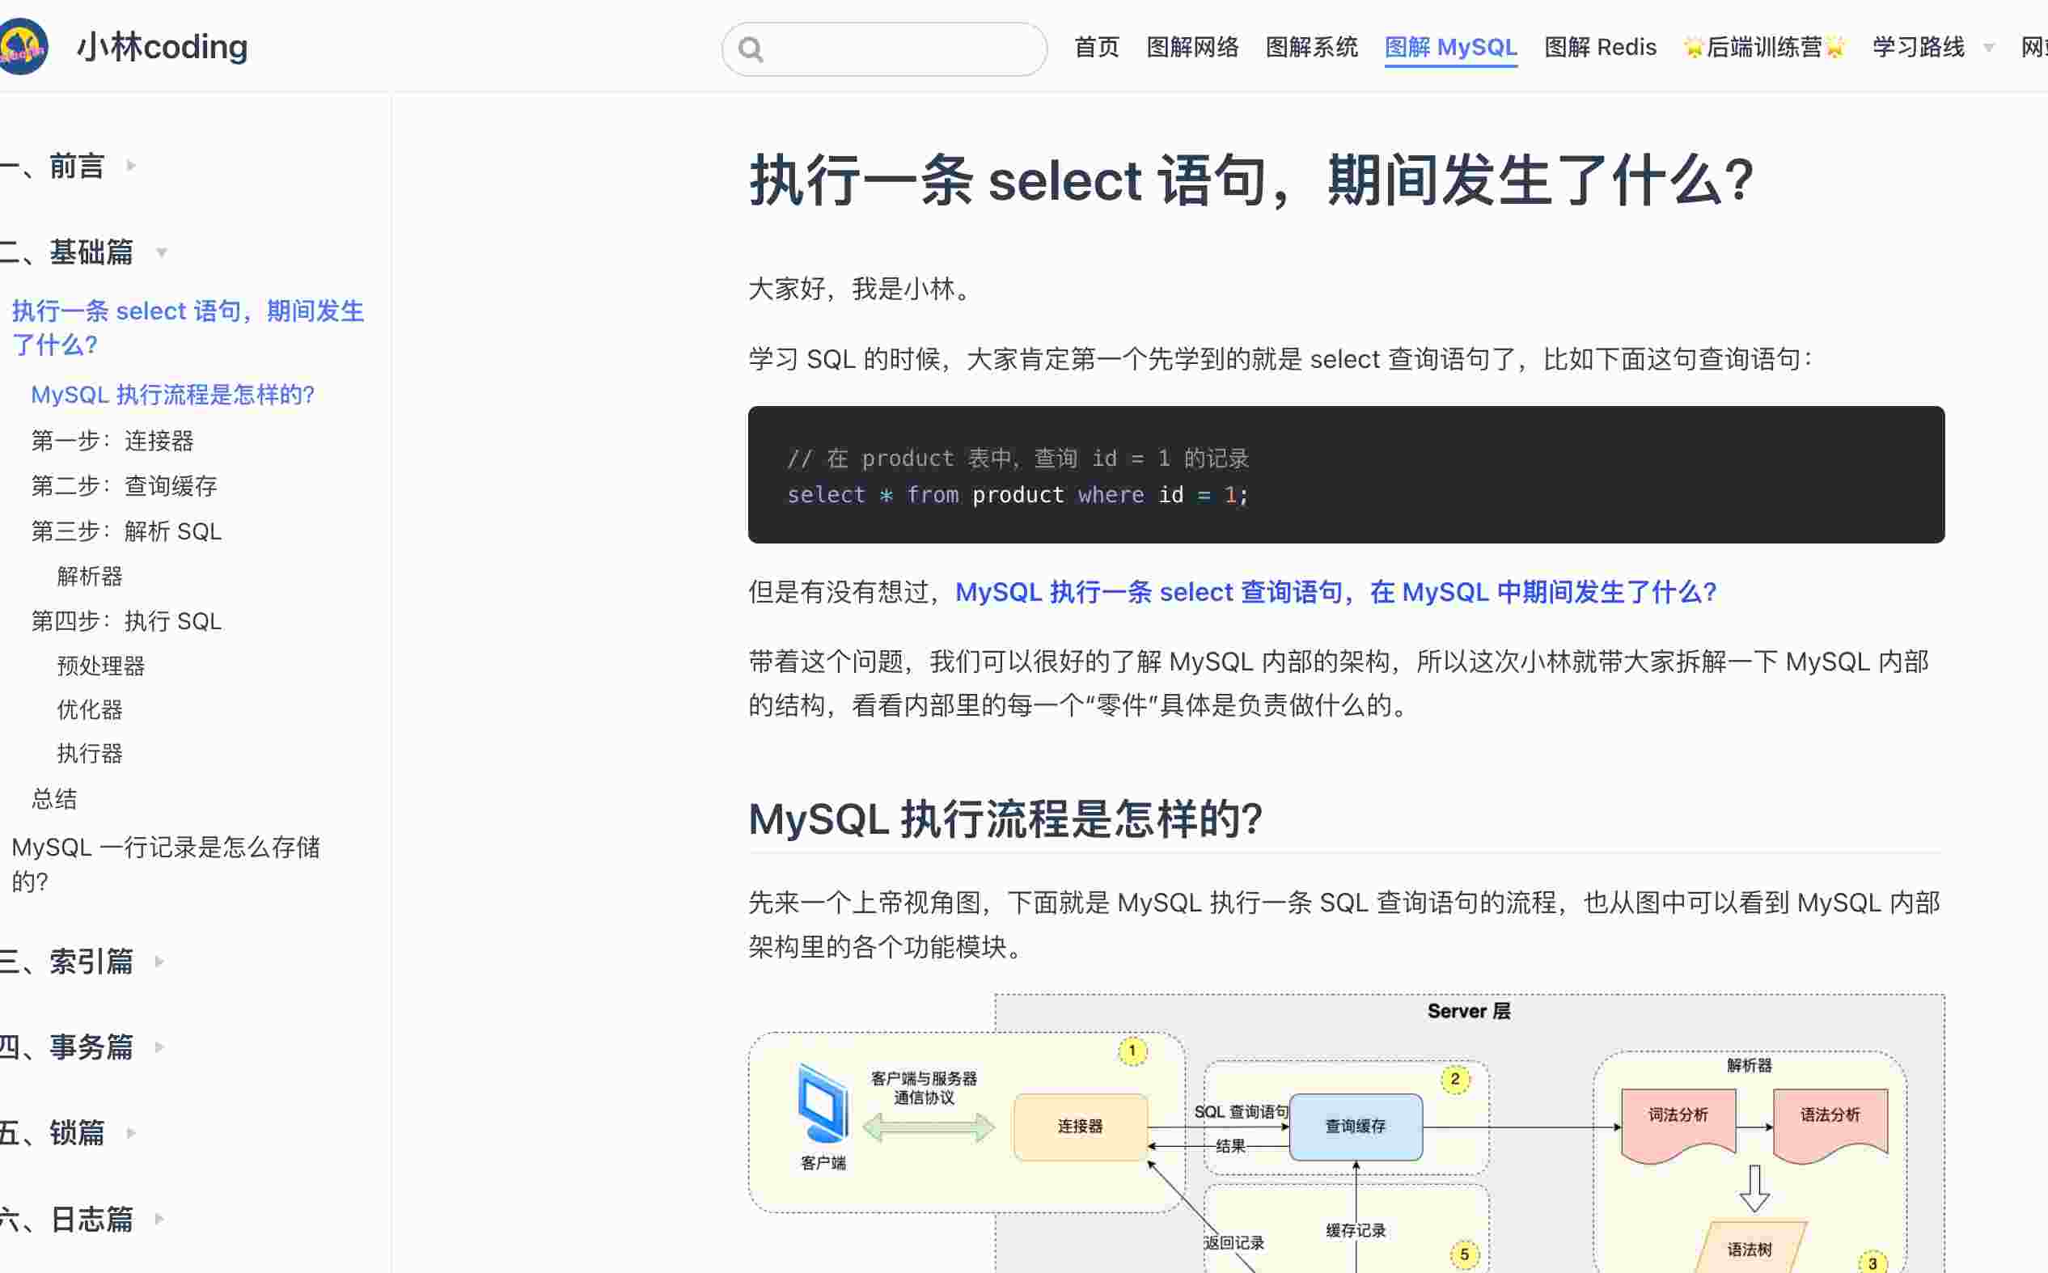Go to 图解网络 in top navigation
The image size is (2048, 1273).
coord(1192,47)
